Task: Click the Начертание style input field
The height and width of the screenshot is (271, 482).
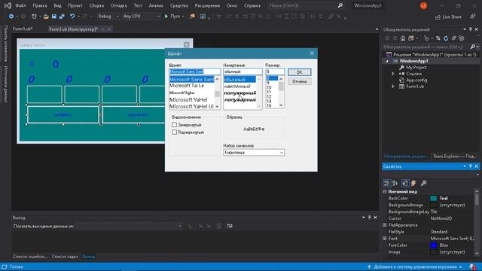Action: click(x=243, y=72)
